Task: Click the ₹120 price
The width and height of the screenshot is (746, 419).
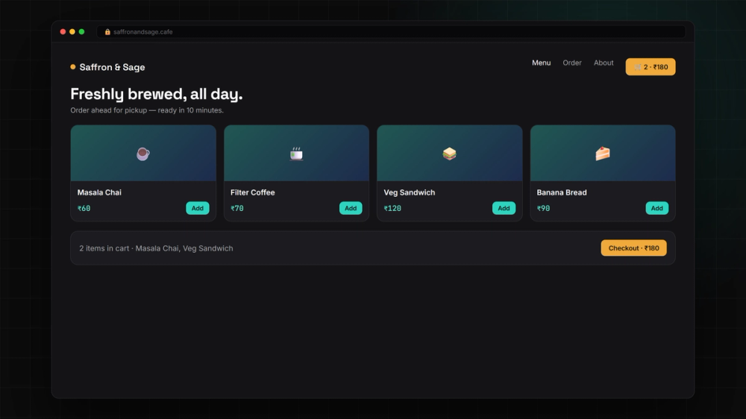Action: pyautogui.click(x=392, y=208)
